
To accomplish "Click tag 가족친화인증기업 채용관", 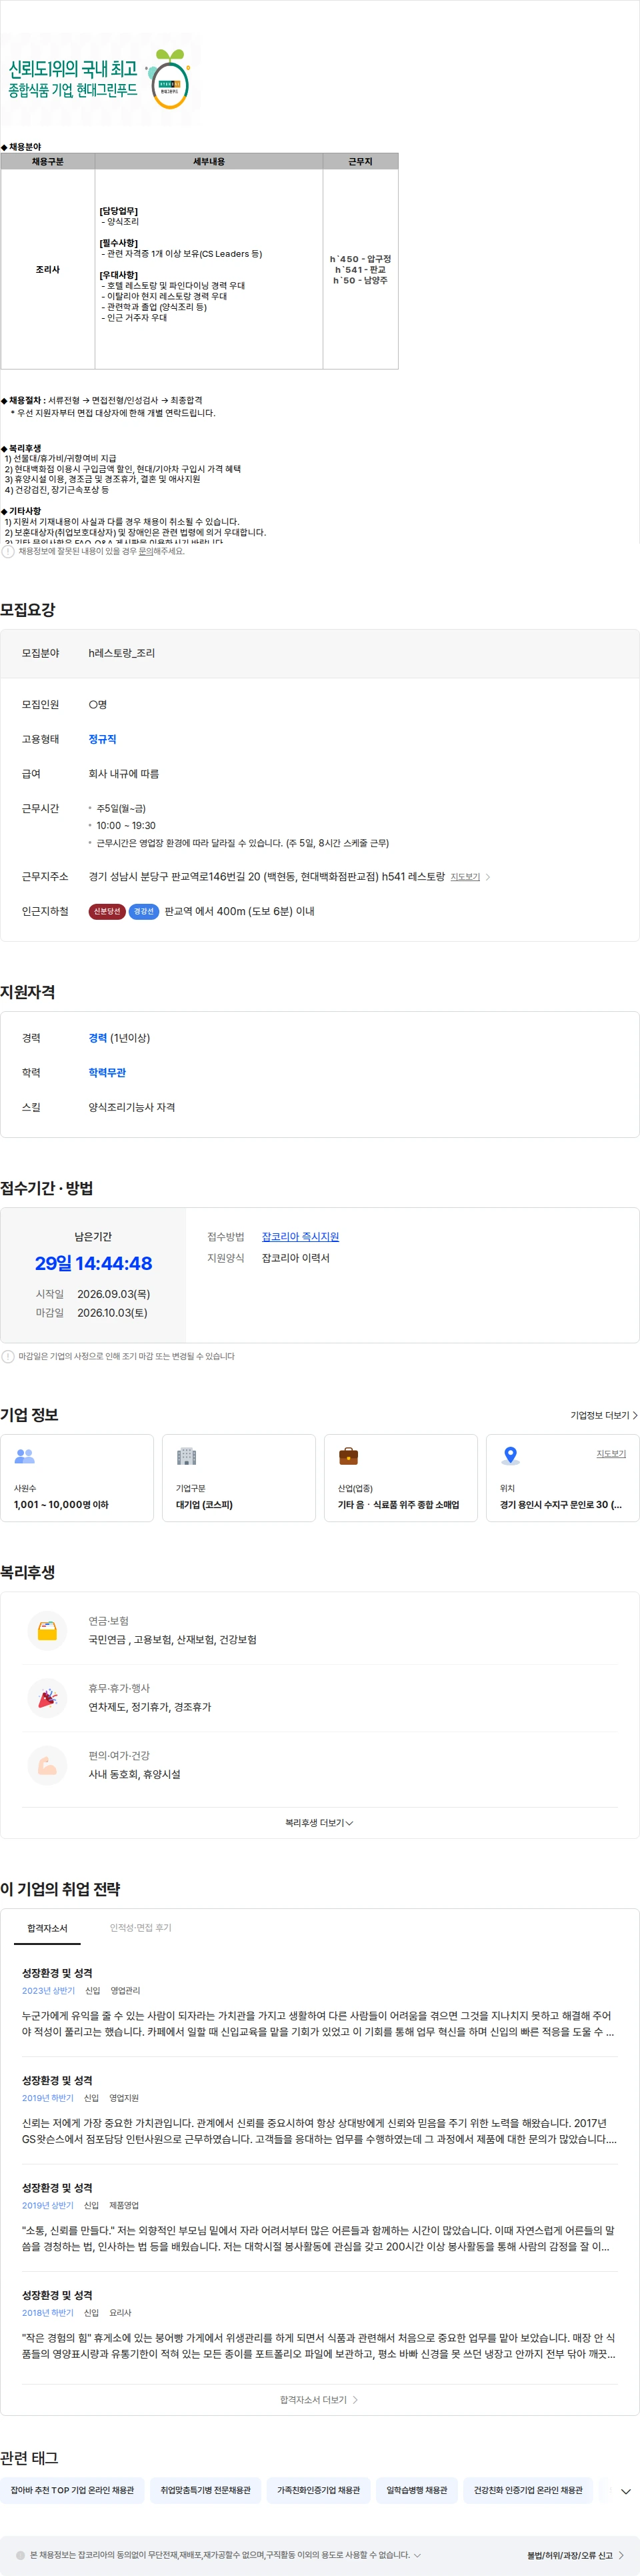I will point(319,2490).
